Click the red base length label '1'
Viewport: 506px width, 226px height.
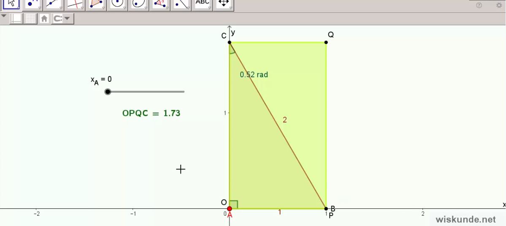(x=280, y=212)
